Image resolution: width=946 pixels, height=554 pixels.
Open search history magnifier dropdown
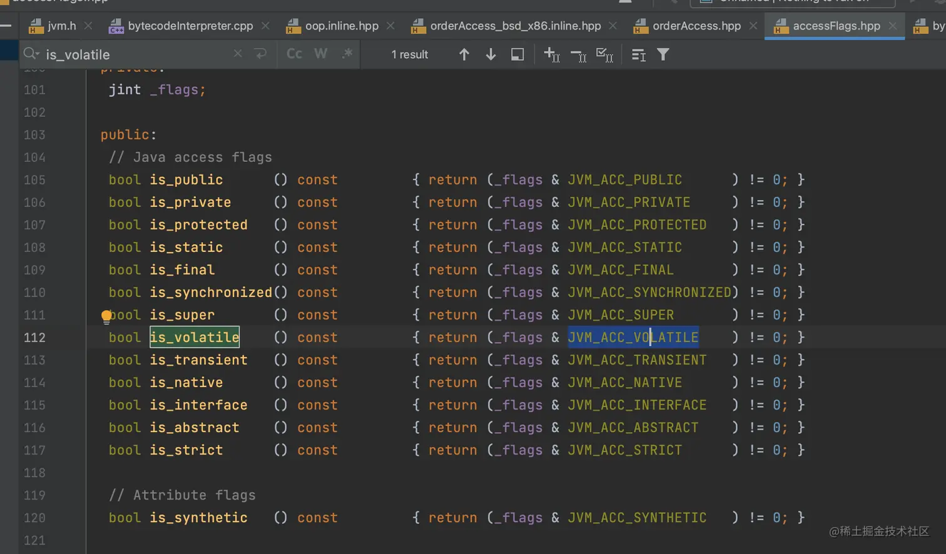[x=31, y=54]
